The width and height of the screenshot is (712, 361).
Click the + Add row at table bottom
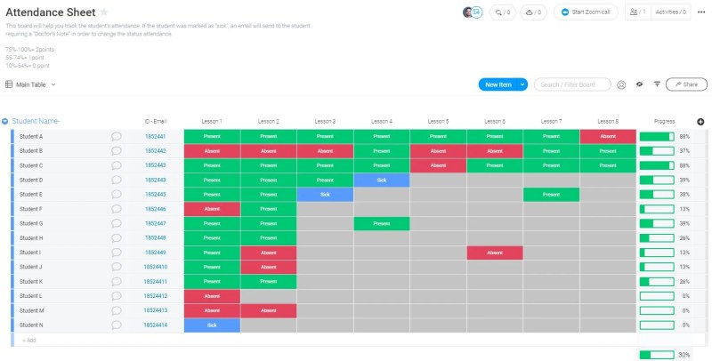(29, 340)
